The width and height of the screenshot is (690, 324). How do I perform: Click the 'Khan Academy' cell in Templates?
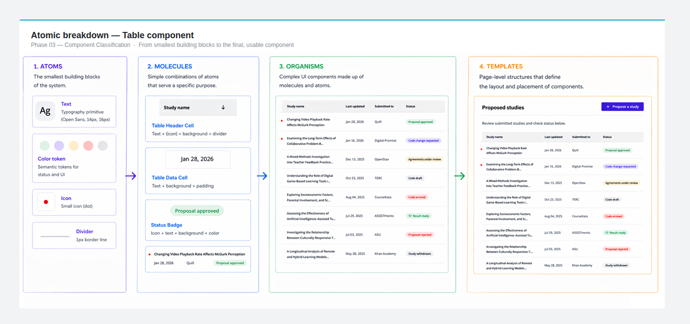pyautogui.click(x=583, y=265)
